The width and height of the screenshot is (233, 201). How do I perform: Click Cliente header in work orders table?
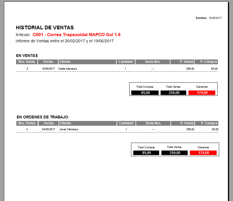[88, 123]
